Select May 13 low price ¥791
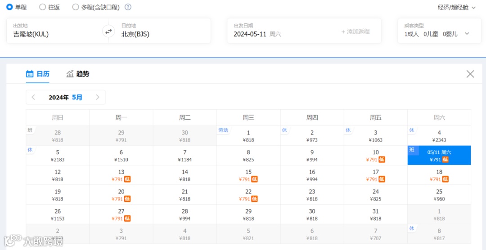 121,175
